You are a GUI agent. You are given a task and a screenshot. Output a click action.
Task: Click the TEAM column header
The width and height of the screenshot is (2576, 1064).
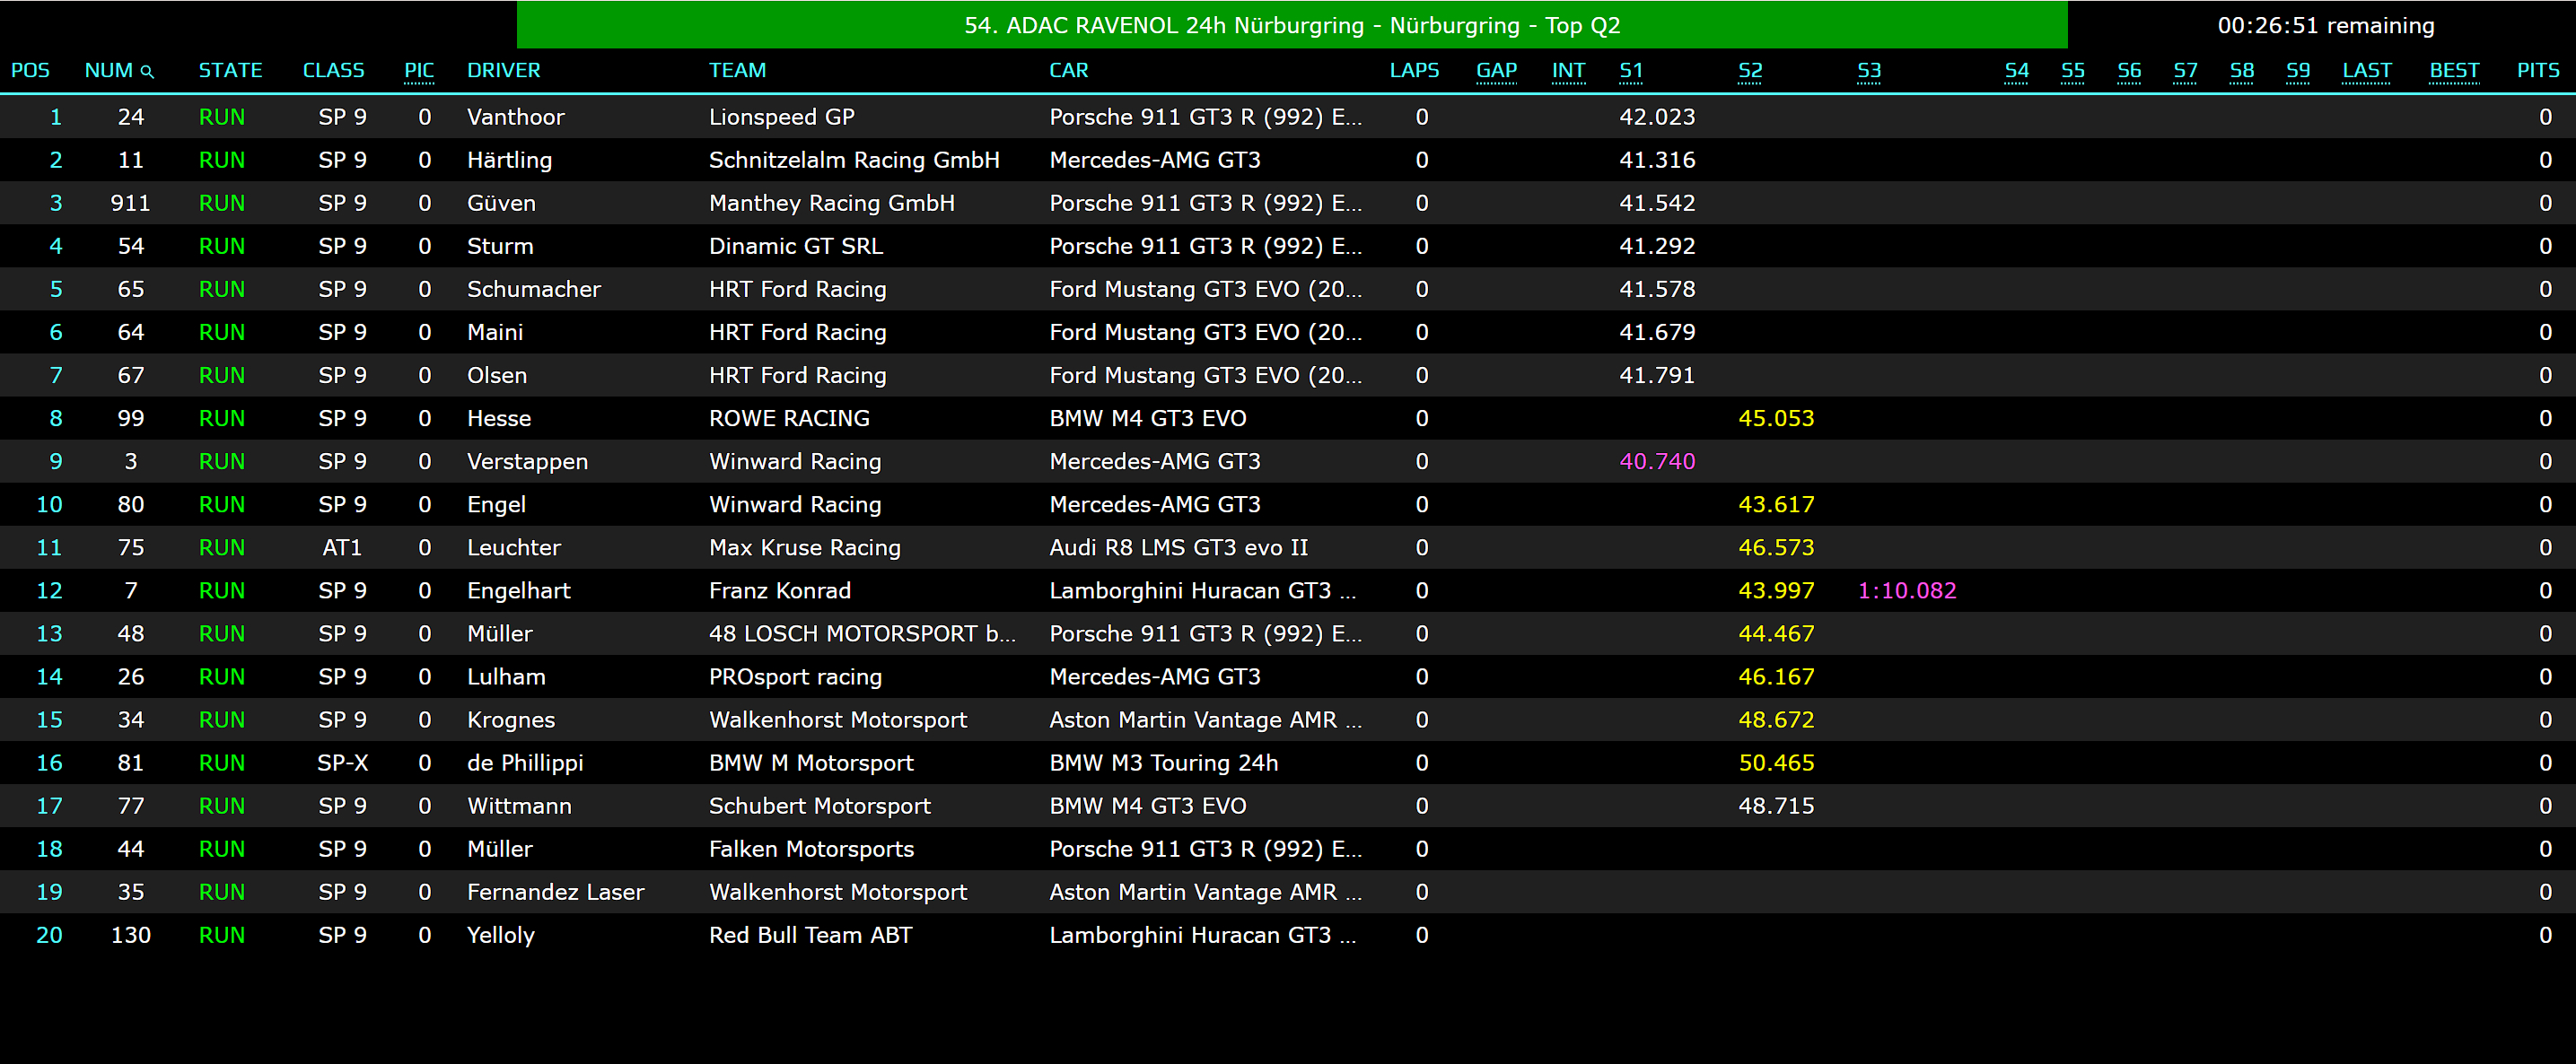[x=737, y=71]
